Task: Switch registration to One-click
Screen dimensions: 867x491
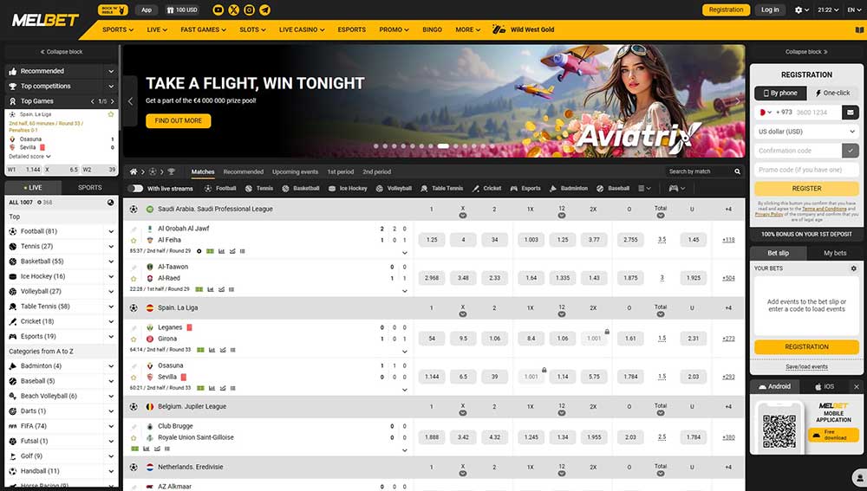Action: pyautogui.click(x=832, y=93)
